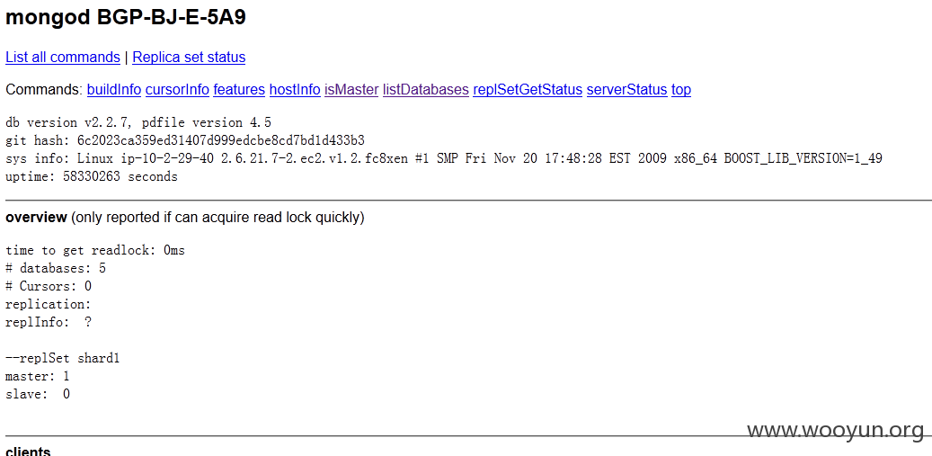932x456 pixels.
Task: Click the --replSet shard1 text line
Action: (62, 359)
